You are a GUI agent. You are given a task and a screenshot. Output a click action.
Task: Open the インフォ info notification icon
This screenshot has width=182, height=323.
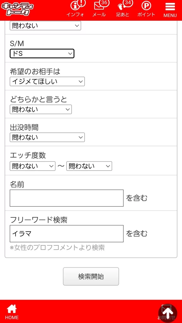(x=76, y=8)
